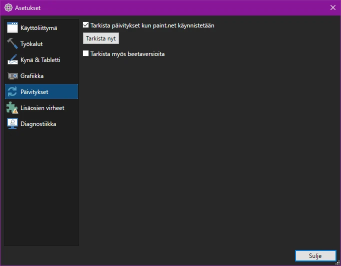Click the 'Sulje' button
The image size is (341, 266).
(x=315, y=255)
